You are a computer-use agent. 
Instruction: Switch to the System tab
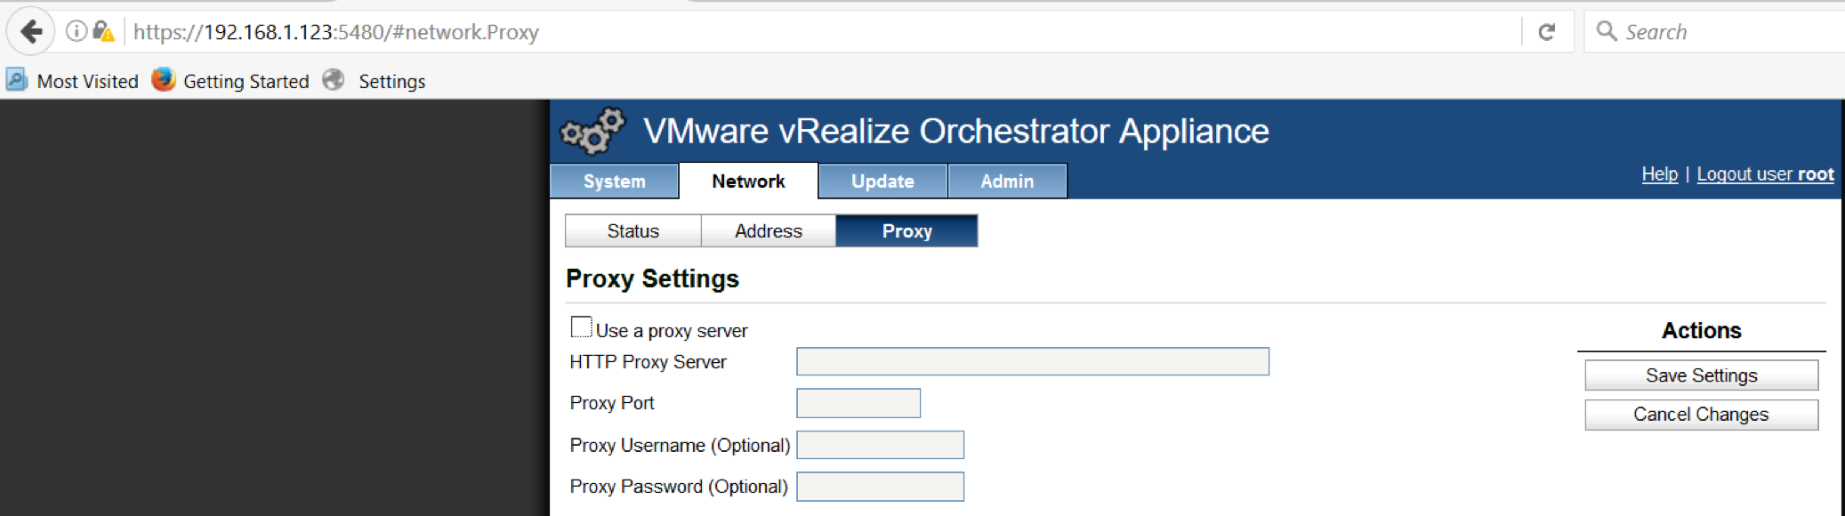[x=615, y=181]
